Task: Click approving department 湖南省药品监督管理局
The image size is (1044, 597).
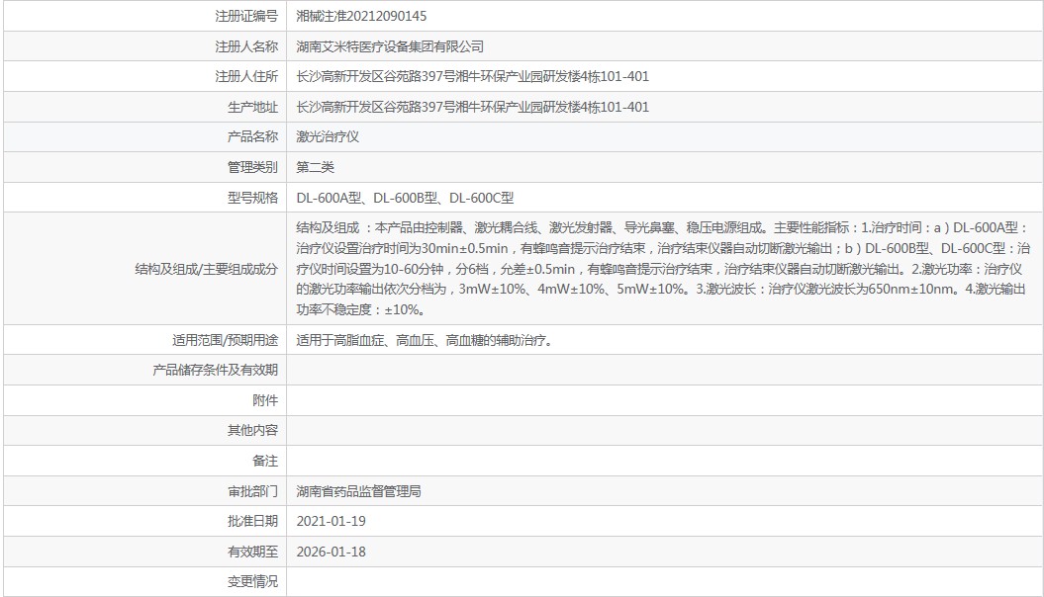Action: click(x=359, y=491)
